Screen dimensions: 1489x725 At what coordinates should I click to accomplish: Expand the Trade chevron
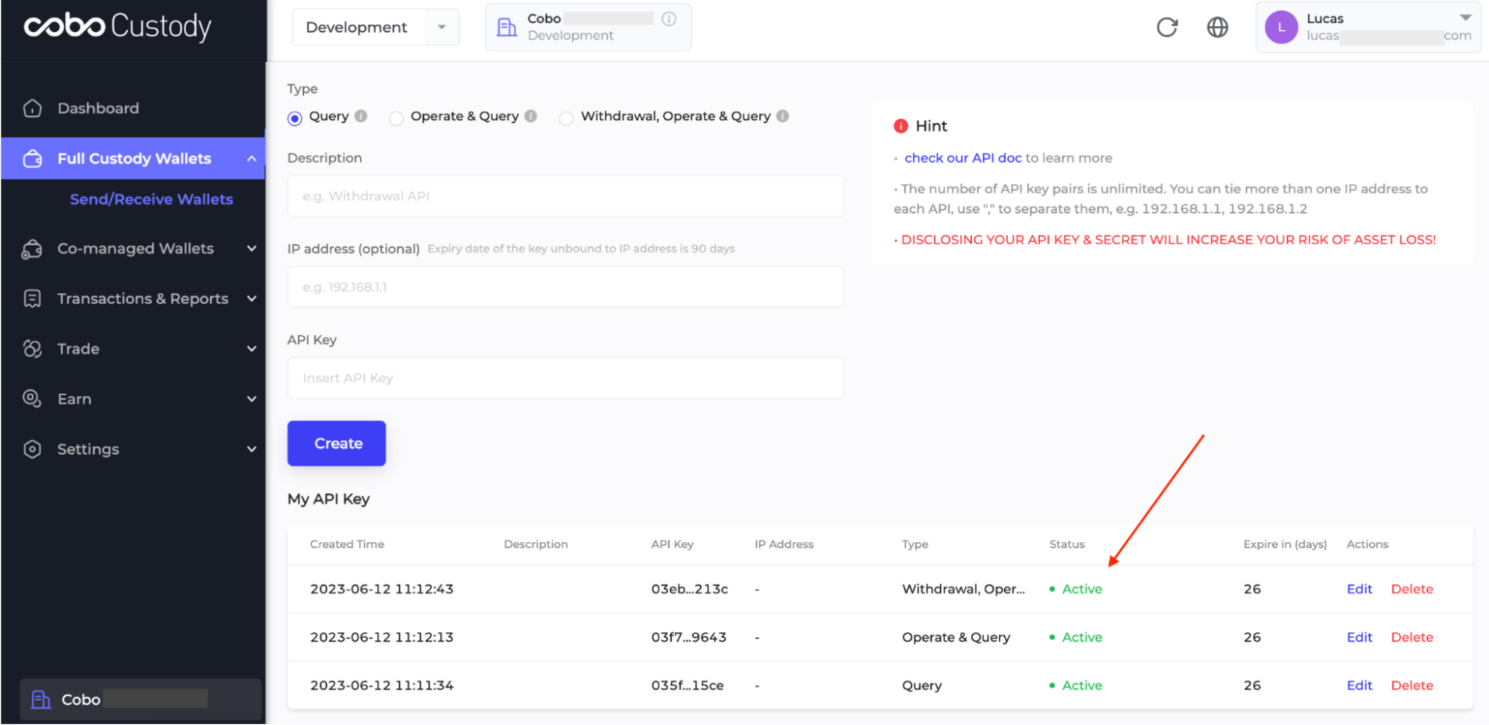tap(252, 348)
